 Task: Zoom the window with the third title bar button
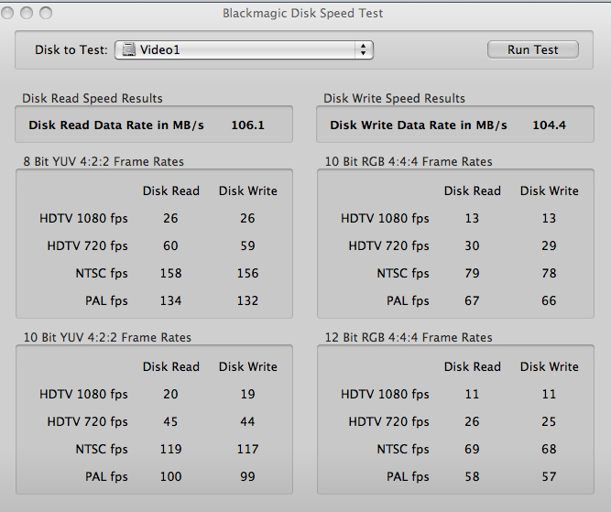pyautogui.click(x=47, y=13)
